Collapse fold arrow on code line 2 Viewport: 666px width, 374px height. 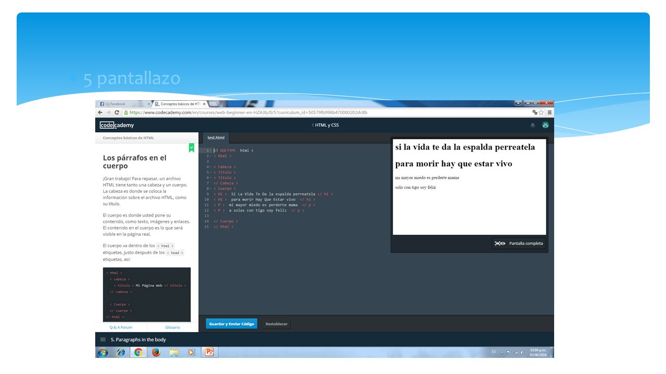(x=210, y=156)
